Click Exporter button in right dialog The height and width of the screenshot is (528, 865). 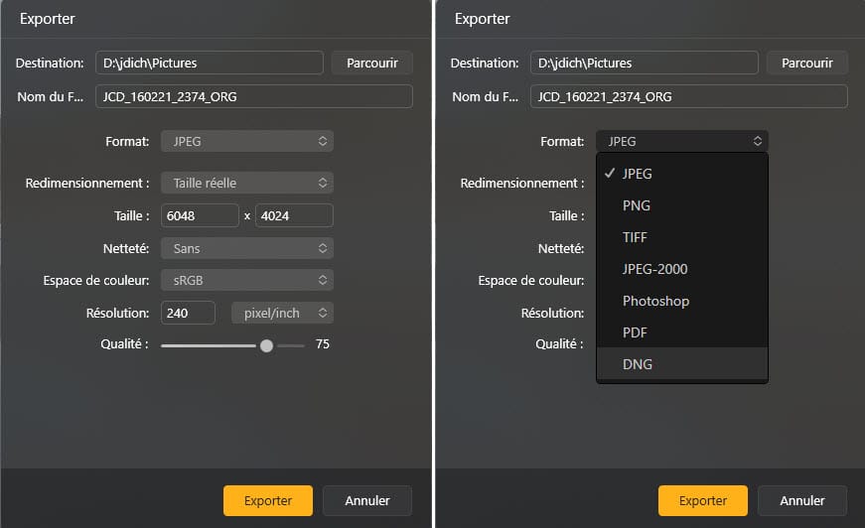703,500
